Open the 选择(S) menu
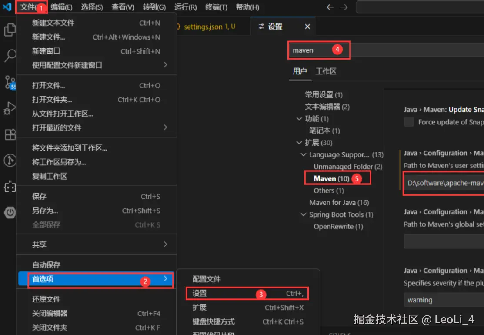Image resolution: width=484 pixels, height=335 pixels. pos(92,7)
